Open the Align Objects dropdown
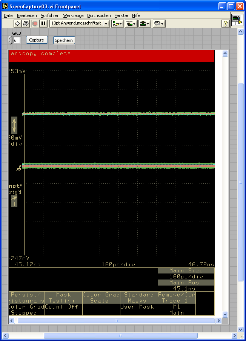This screenshot has height=341, width=246. (x=117, y=23)
